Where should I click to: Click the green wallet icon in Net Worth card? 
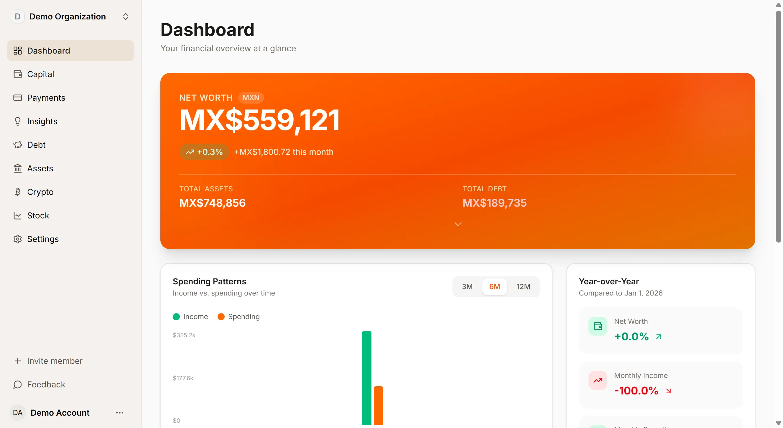click(598, 326)
